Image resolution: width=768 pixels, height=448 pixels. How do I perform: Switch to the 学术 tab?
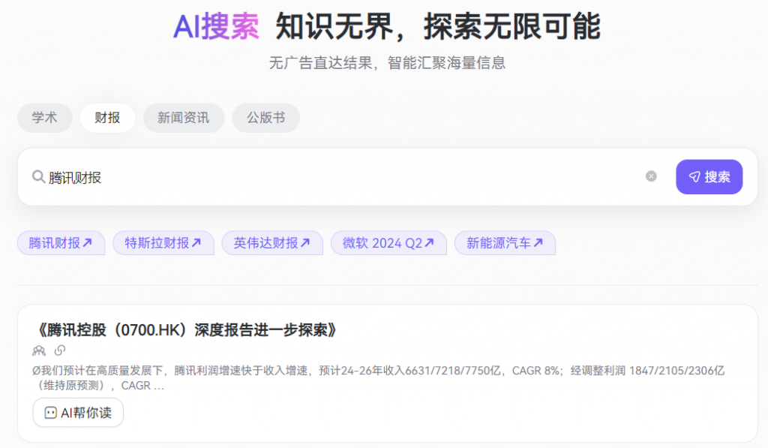[44, 118]
